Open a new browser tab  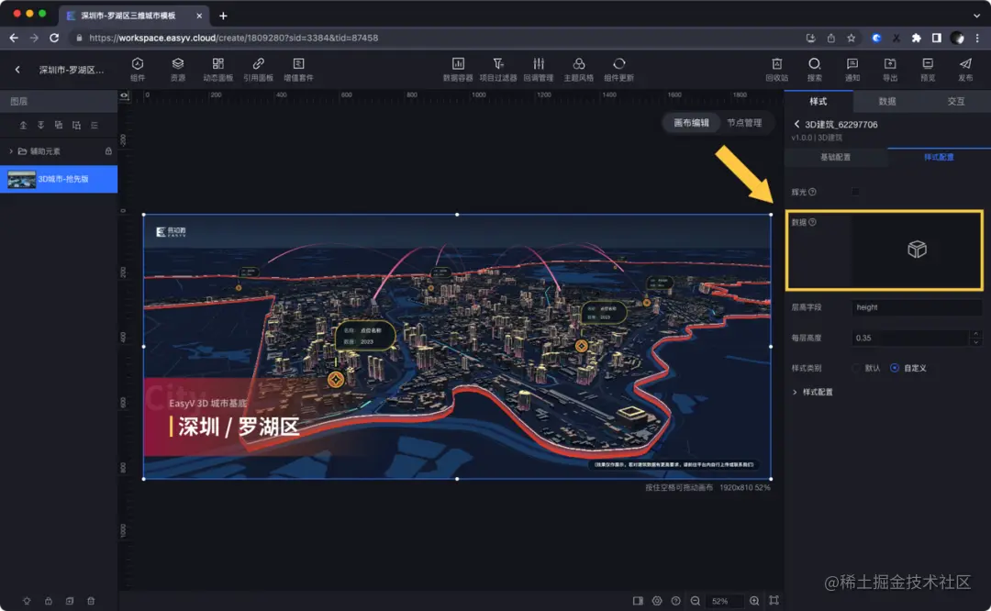(x=223, y=16)
